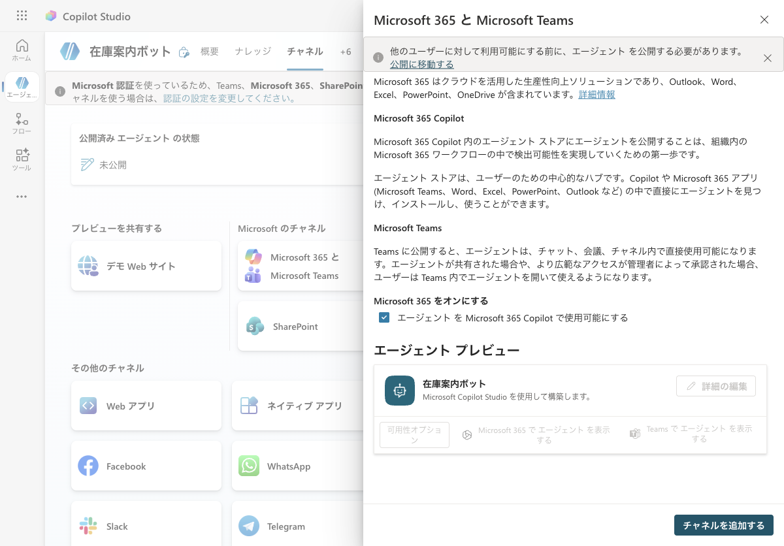784x546 pixels.
Task: Close the Microsoft 365 と Microsoft Teams panel
Action: [x=764, y=20]
